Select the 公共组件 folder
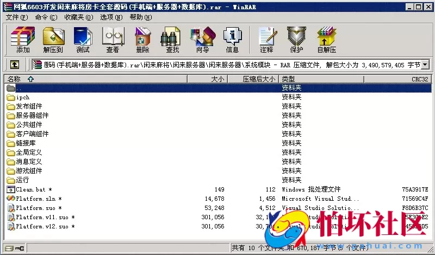 (x=24, y=125)
